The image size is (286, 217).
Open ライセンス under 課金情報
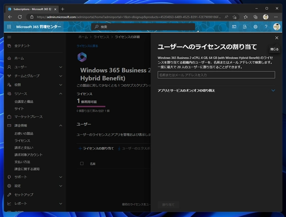[x=22, y=141]
